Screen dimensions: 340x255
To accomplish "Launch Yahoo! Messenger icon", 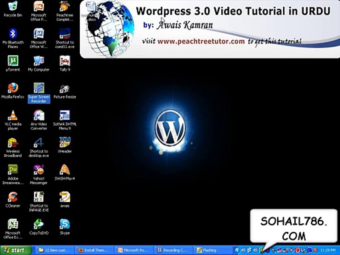I will [39, 175].
